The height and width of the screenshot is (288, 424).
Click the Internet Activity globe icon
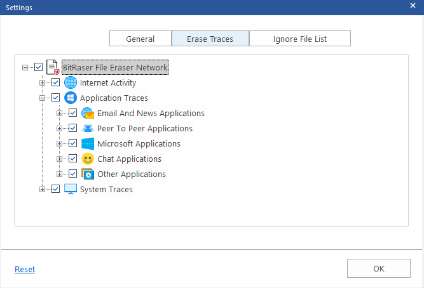coord(71,82)
